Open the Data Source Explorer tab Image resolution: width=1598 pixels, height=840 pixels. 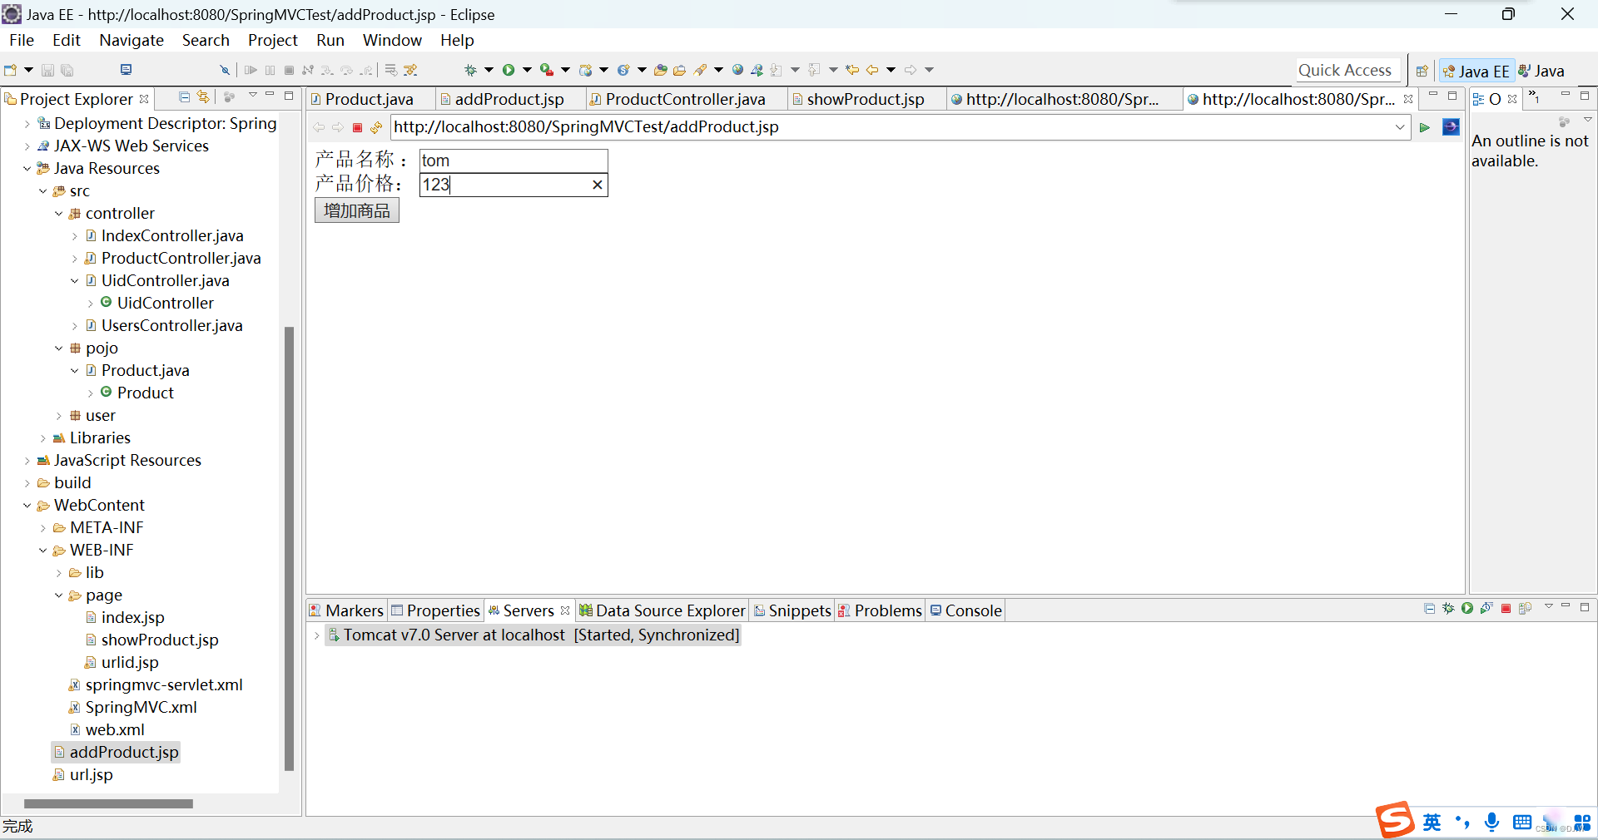[663, 610]
